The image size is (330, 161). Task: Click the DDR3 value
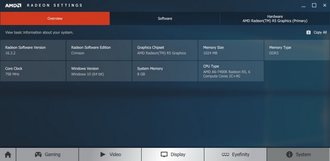point(274,53)
